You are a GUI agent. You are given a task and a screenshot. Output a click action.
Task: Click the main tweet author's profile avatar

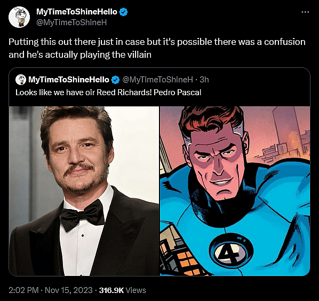pyautogui.click(x=19, y=17)
